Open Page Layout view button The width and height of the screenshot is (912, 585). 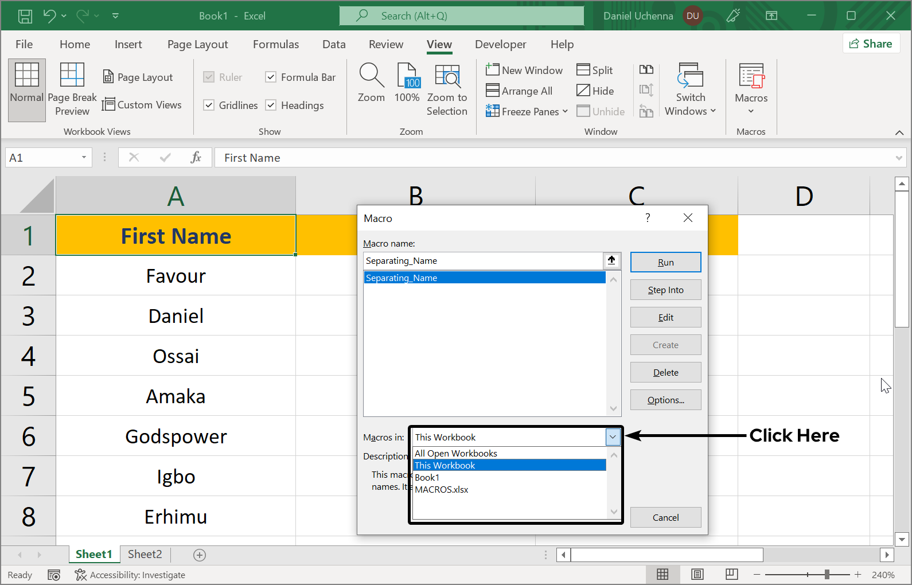tap(138, 77)
